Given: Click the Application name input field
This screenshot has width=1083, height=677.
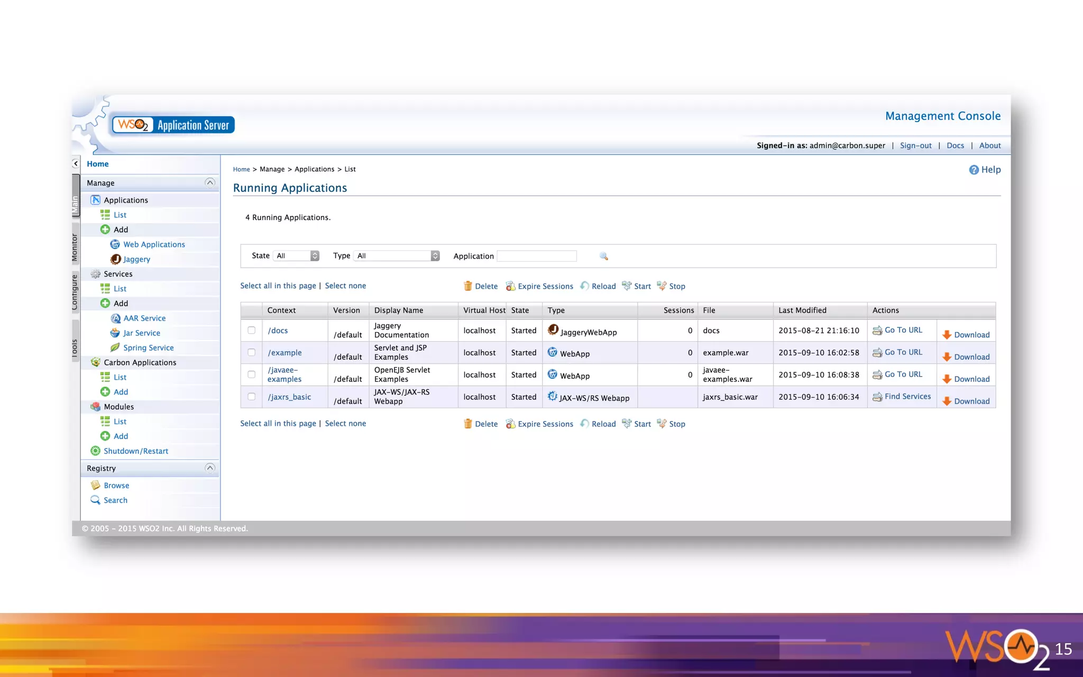Looking at the screenshot, I should [537, 256].
